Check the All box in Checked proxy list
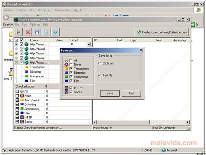 [x=17, y=91]
